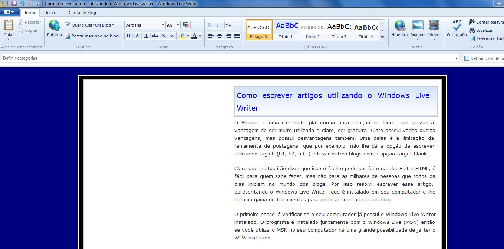Viewport: 504px width, 249px height.
Task: Apply the Título 4 style
Action: pos(366,30)
